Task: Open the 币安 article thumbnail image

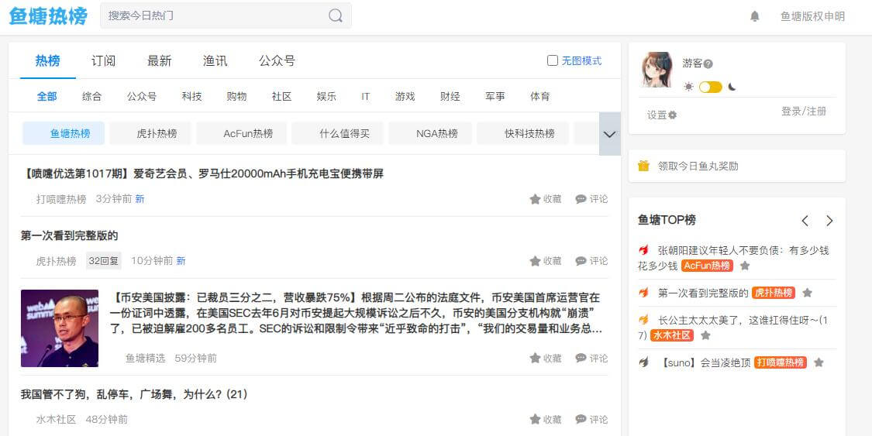Action: [60, 328]
